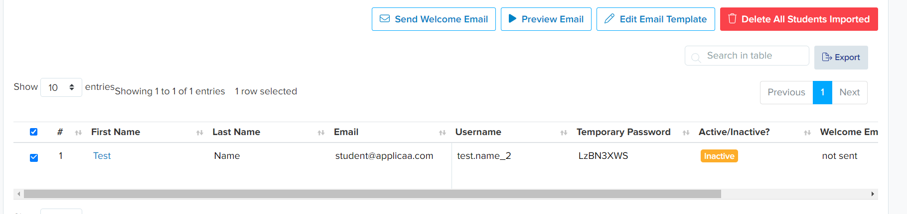
Task: Uncheck the row 1 student checkbox
Action: (x=34, y=157)
